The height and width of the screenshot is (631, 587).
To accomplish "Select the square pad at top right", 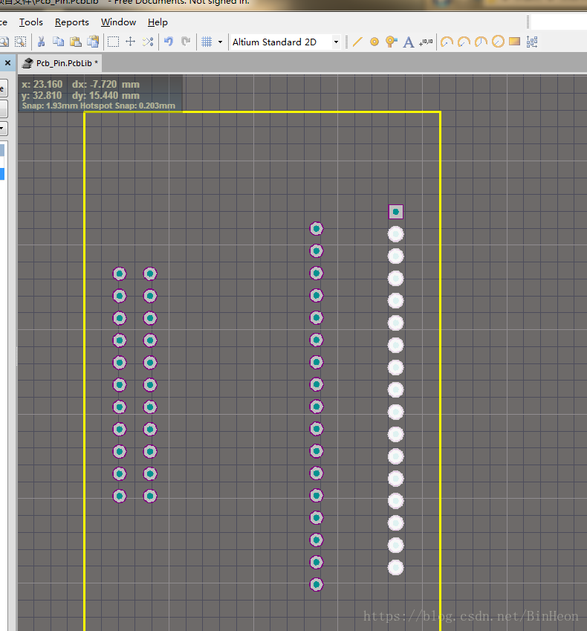I will tap(396, 212).
